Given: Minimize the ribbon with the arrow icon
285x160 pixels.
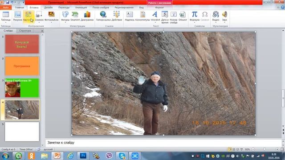Looking at the screenshot, I should tap(278, 8).
